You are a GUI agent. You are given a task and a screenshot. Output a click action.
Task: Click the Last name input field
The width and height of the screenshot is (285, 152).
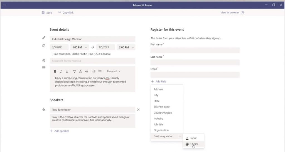click(195, 62)
